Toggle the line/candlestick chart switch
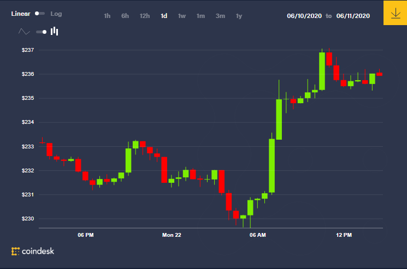Image resolution: width=407 pixels, height=269 pixels. tap(42, 32)
